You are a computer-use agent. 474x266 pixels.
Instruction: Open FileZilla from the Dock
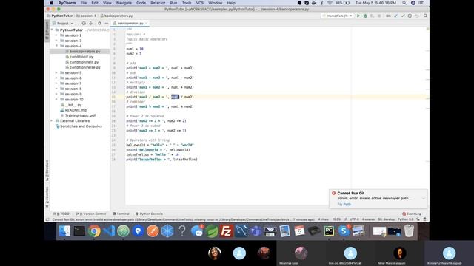(x=226, y=231)
